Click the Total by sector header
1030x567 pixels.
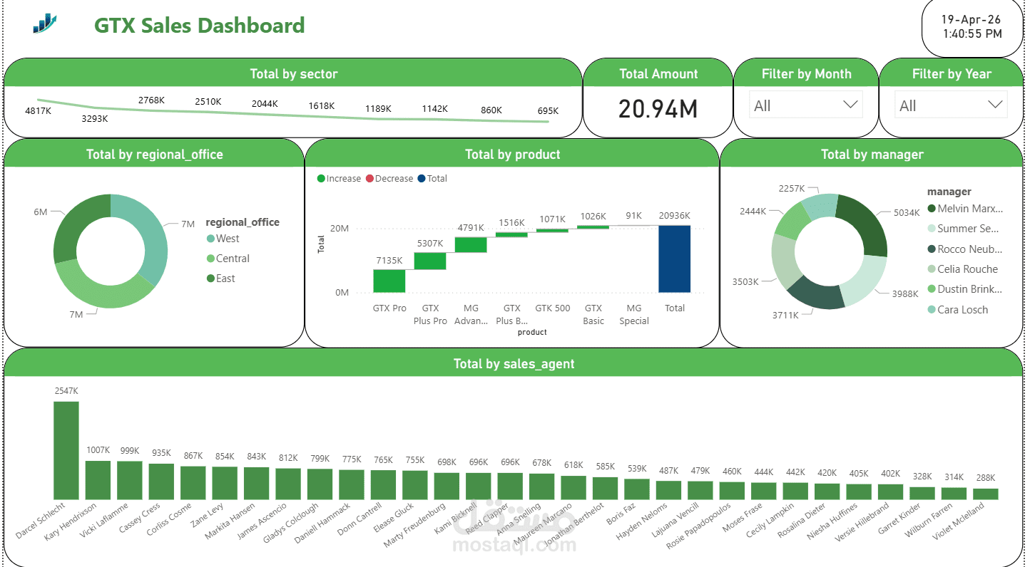pyautogui.click(x=293, y=73)
